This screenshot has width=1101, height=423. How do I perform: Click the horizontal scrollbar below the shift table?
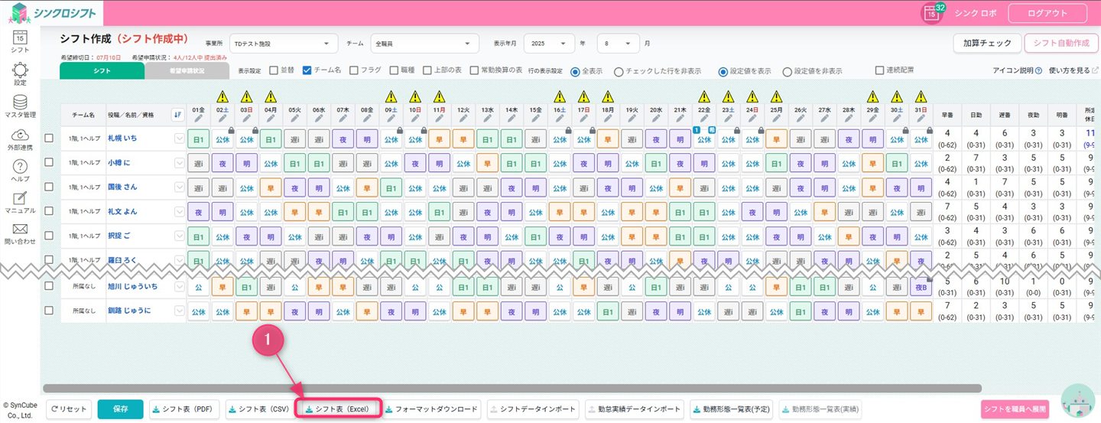click(512, 389)
